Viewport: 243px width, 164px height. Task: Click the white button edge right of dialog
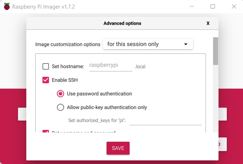point(223,114)
